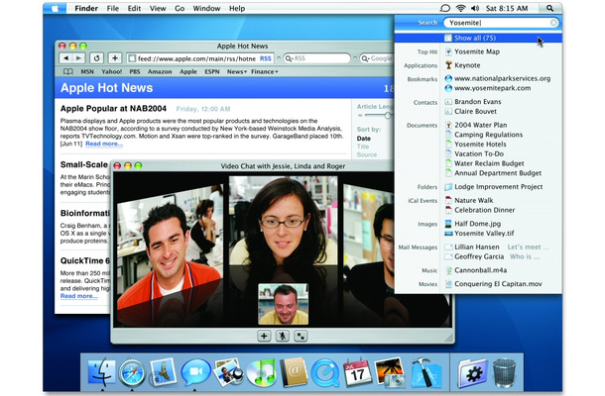Launch Safari from the Dock

[x=132, y=372]
